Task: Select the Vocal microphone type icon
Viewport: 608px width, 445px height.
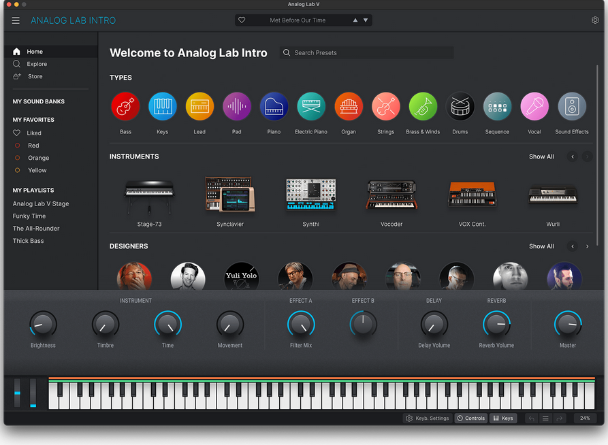Action: tap(534, 106)
